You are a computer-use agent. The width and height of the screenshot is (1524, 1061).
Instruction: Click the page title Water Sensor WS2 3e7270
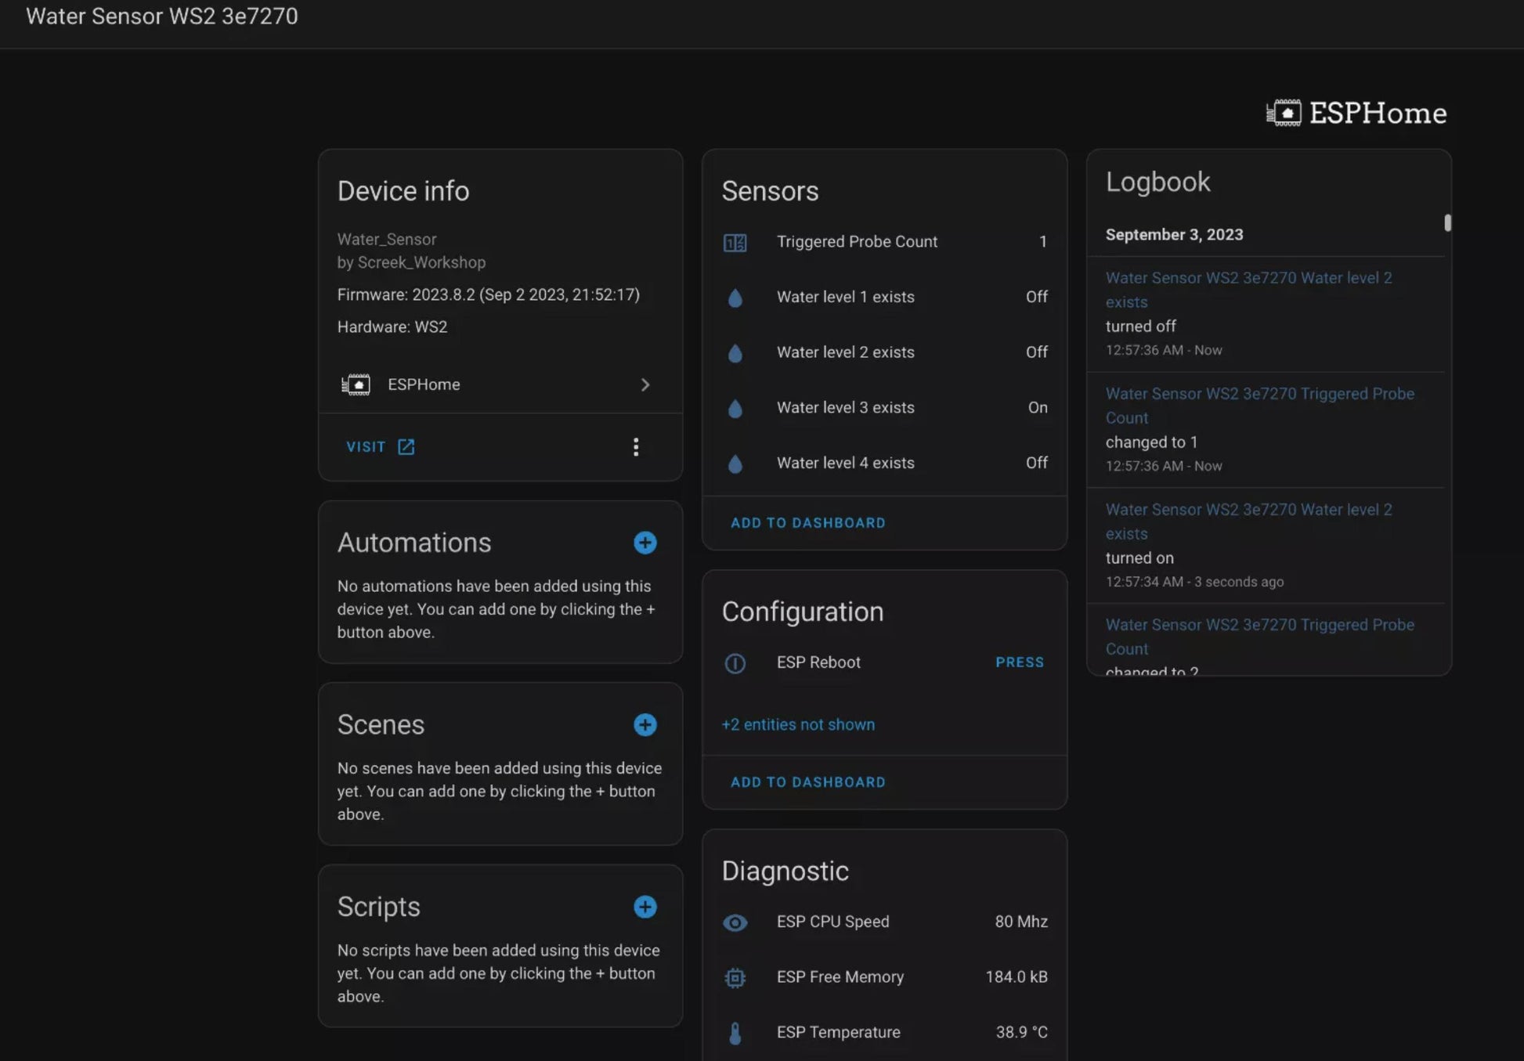(162, 16)
